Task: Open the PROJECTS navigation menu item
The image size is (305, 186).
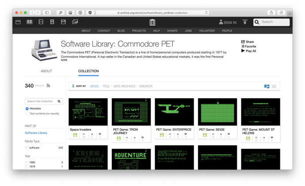Action: [x=139, y=31]
